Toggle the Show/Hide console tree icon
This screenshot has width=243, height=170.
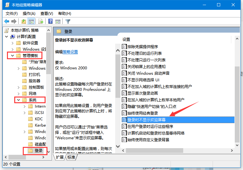click(31, 21)
